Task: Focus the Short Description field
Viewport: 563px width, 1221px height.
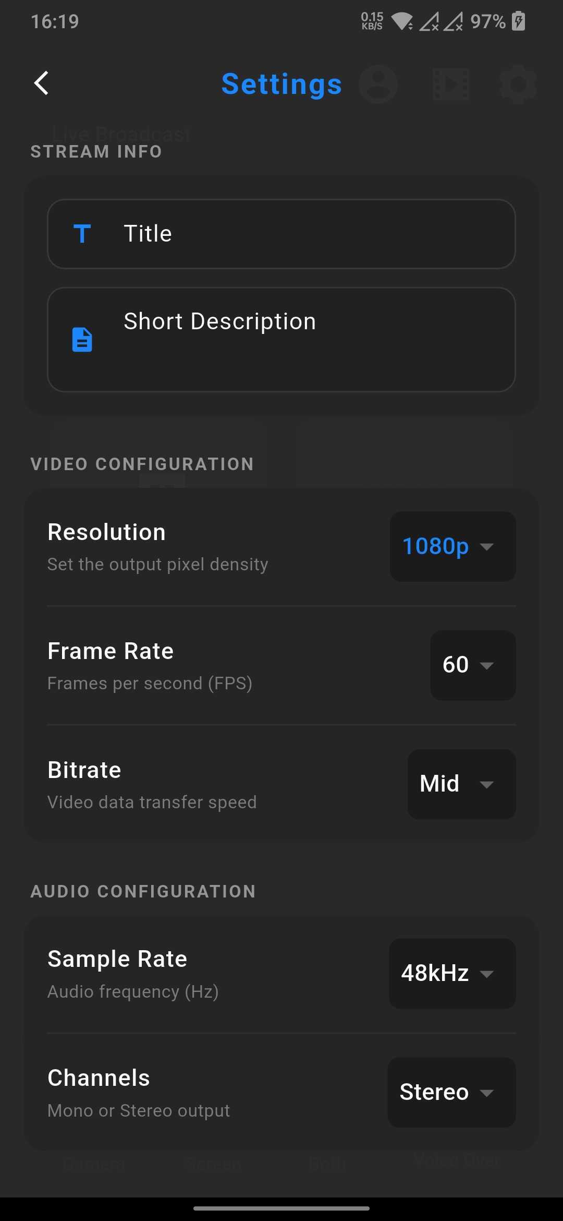Action: [313, 340]
